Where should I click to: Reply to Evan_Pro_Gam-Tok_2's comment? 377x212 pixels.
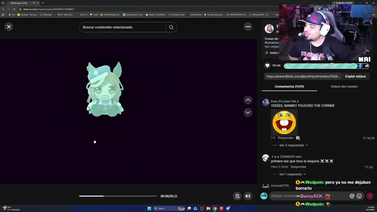click(285, 138)
